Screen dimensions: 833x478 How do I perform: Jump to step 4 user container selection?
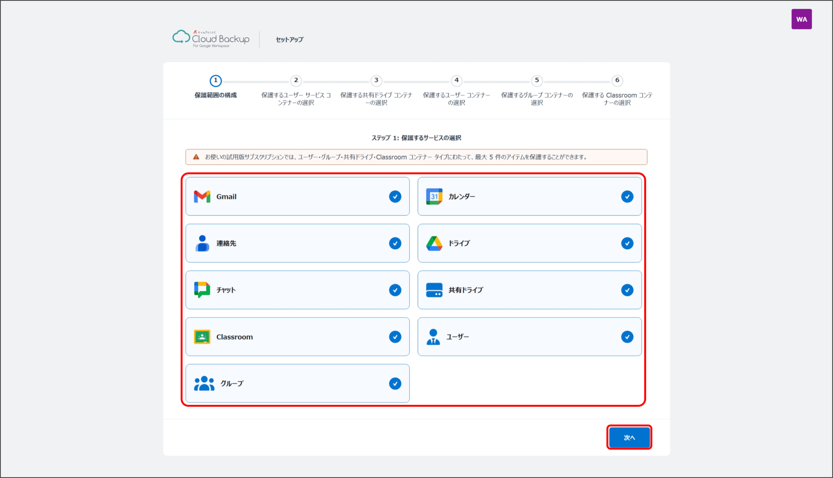[456, 80]
